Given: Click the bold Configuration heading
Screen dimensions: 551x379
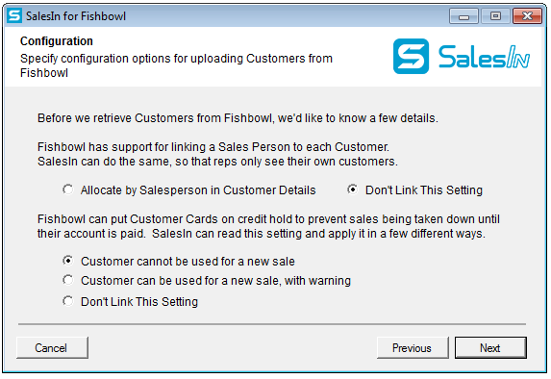Looking at the screenshot, I should [57, 41].
